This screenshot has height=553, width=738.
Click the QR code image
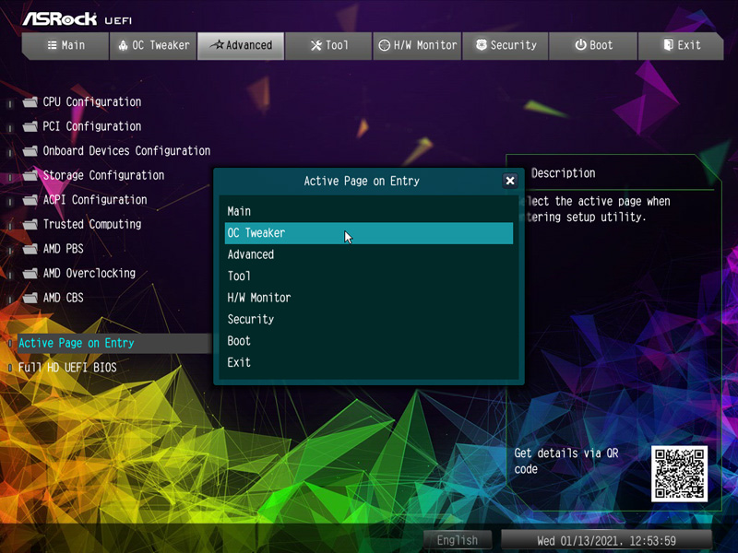point(679,474)
